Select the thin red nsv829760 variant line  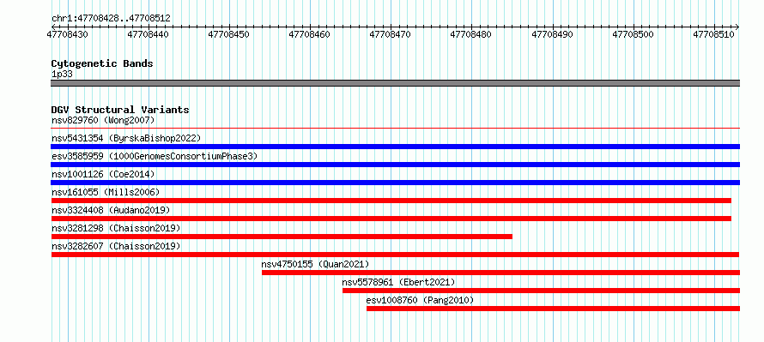[x=396, y=129]
